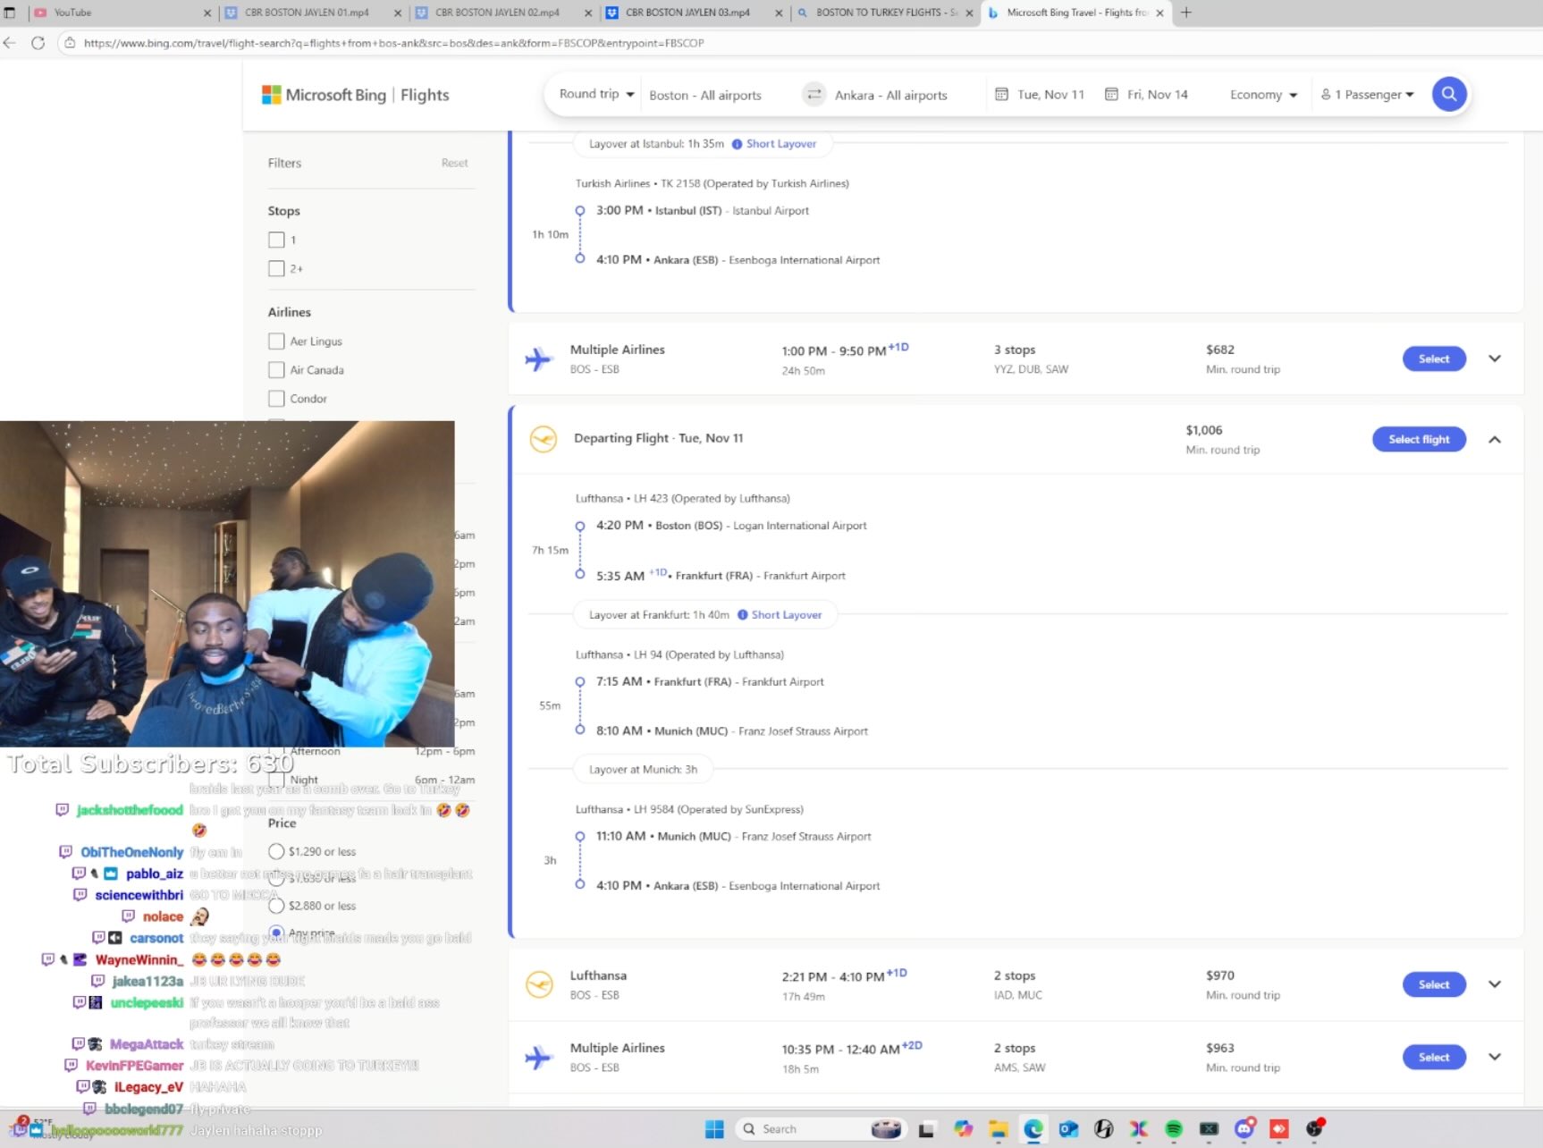This screenshot has width=1543, height=1148.
Task: Select the $2,880 or less price option
Action: point(276,906)
